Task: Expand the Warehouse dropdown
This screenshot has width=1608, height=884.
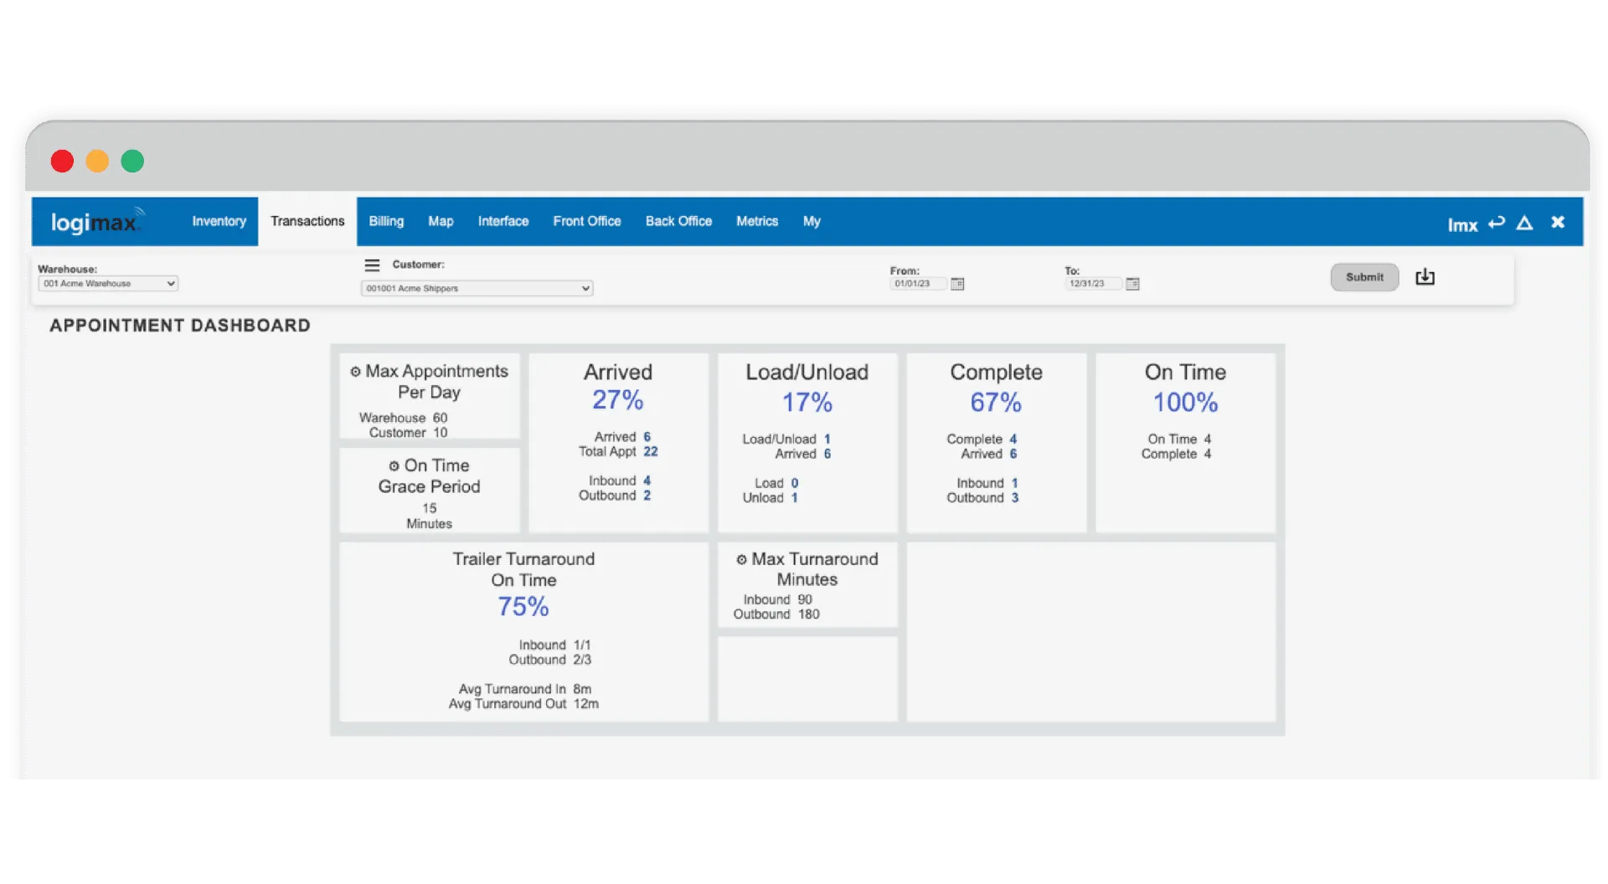Action: [x=108, y=284]
